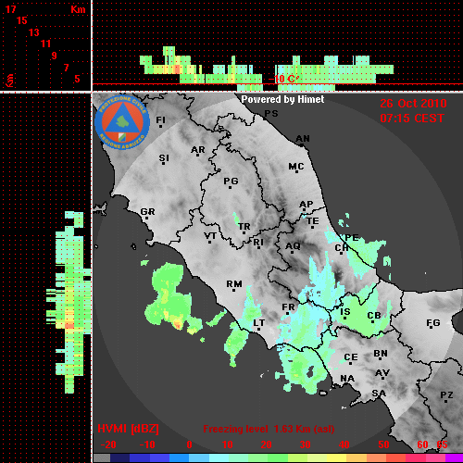The width and height of the screenshot is (463, 463).
Task: Click the PS city label
Action: (x=271, y=114)
